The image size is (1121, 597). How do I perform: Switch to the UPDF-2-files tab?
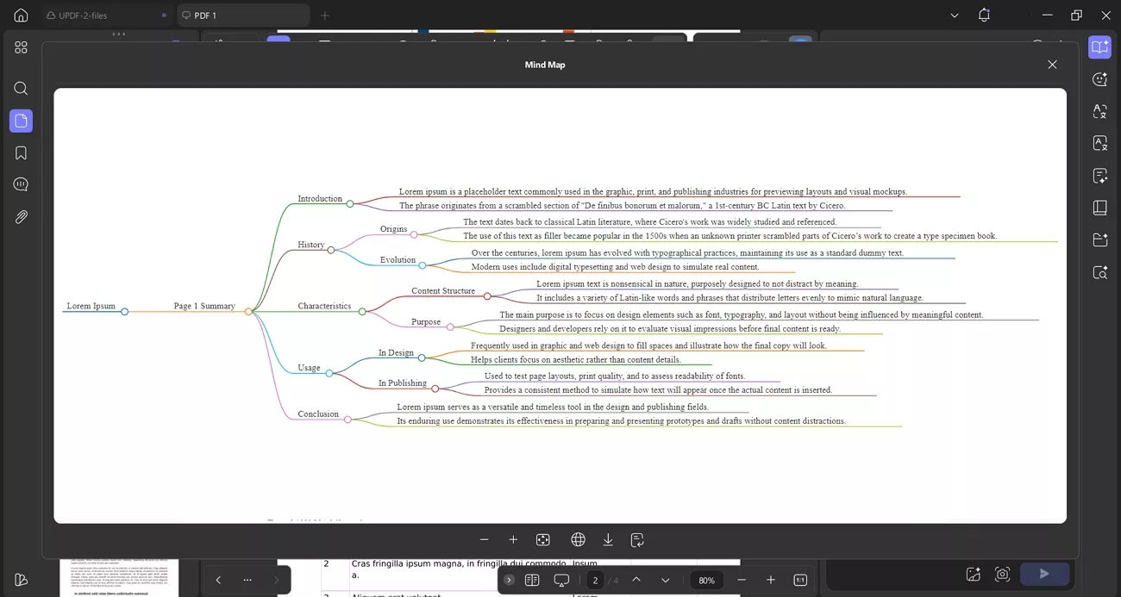click(x=83, y=15)
